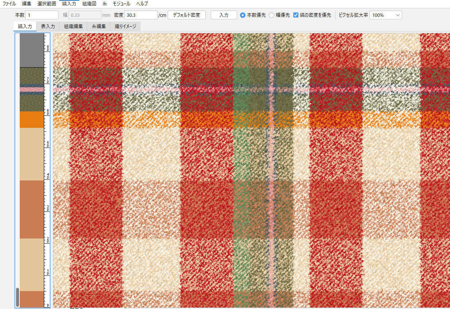The height and width of the screenshot is (309, 450).
Task: Expand the ピクセル拡大率 100% dropdown
Action: 386,15
